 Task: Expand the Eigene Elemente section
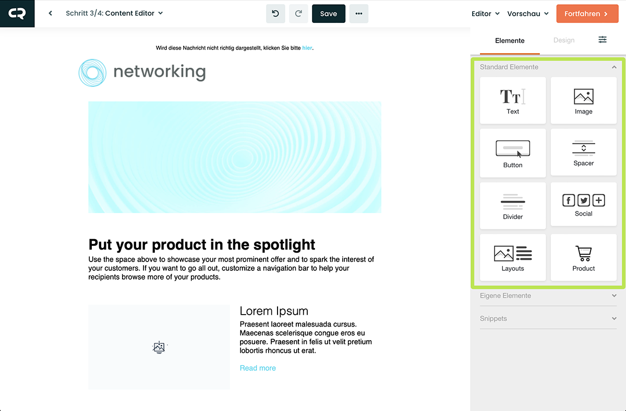[614, 296]
